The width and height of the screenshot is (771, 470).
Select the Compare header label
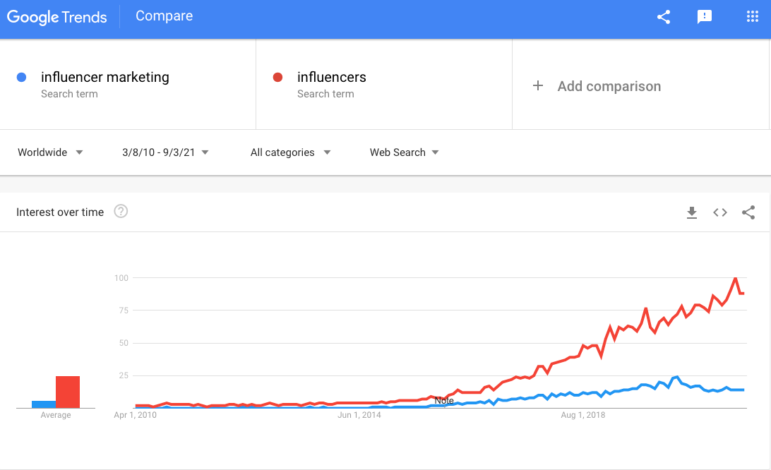coord(165,16)
